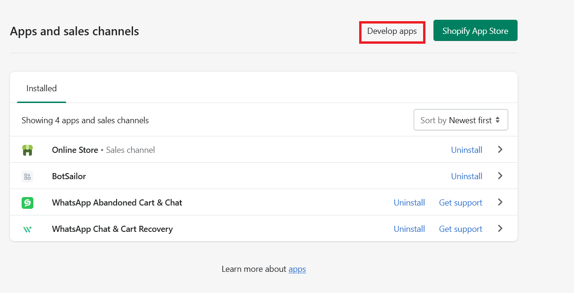
Task: Open the Sort by Newest first dropdown
Action: (x=461, y=120)
